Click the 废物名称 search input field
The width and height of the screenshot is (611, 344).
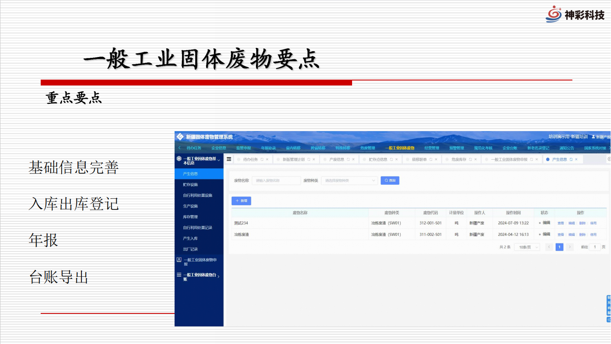pyautogui.click(x=276, y=181)
